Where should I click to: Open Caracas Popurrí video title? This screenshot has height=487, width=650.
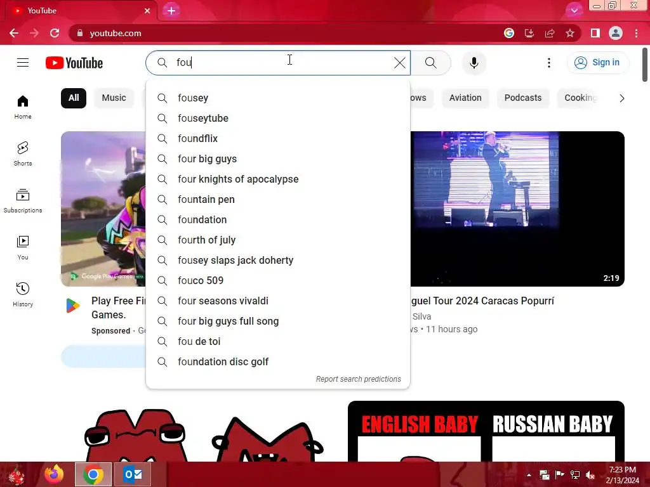(482, 301)
